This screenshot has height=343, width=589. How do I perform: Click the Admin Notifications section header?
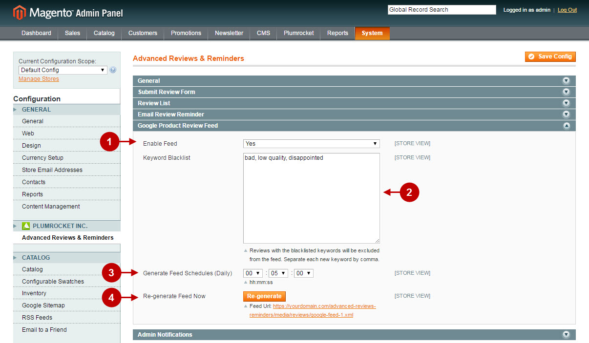pos(354,335)
